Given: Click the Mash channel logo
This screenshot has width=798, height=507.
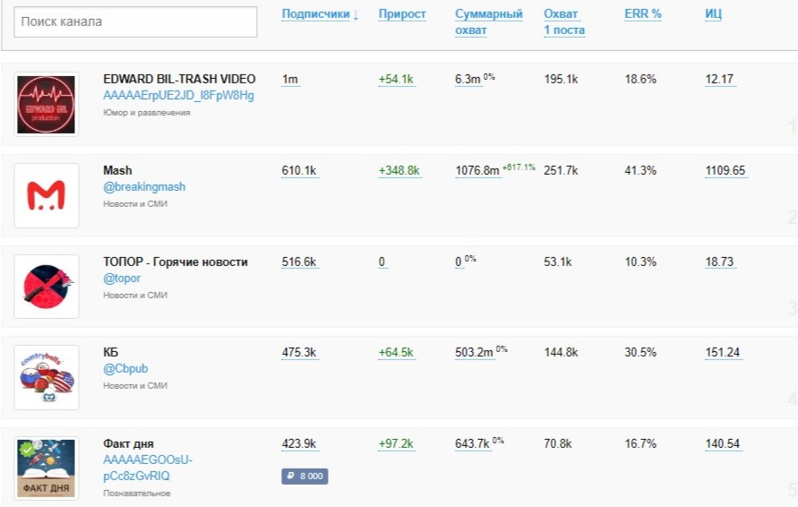Looking at the screenshot, I should 47,196.
